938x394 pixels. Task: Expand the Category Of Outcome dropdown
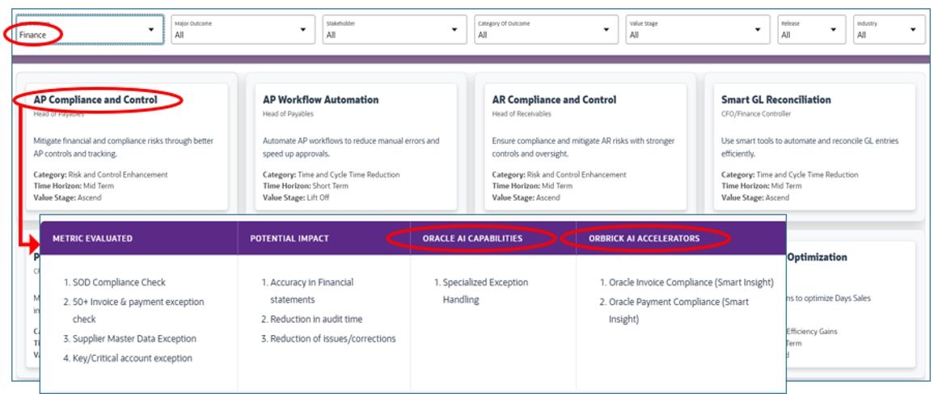546,29
